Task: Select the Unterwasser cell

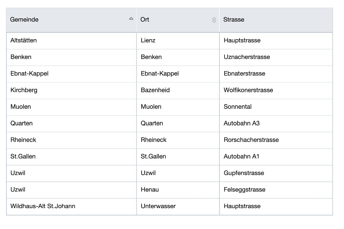Action: tap(158, 206)
